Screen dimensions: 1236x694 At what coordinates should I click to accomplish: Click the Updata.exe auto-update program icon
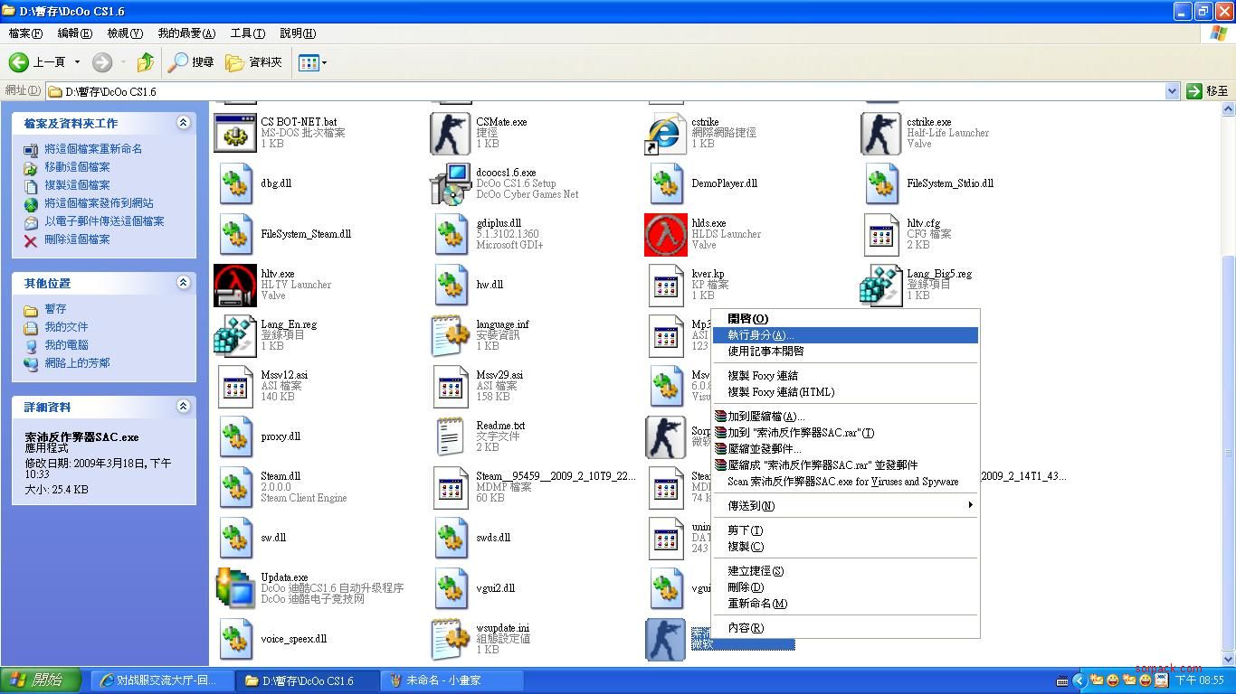pos(235,588)
